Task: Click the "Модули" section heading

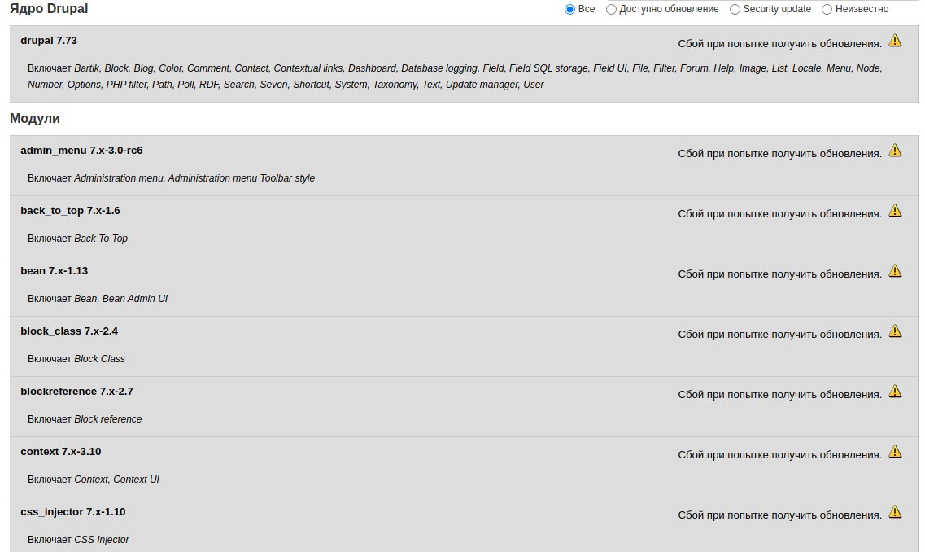Action: [35, 119]
